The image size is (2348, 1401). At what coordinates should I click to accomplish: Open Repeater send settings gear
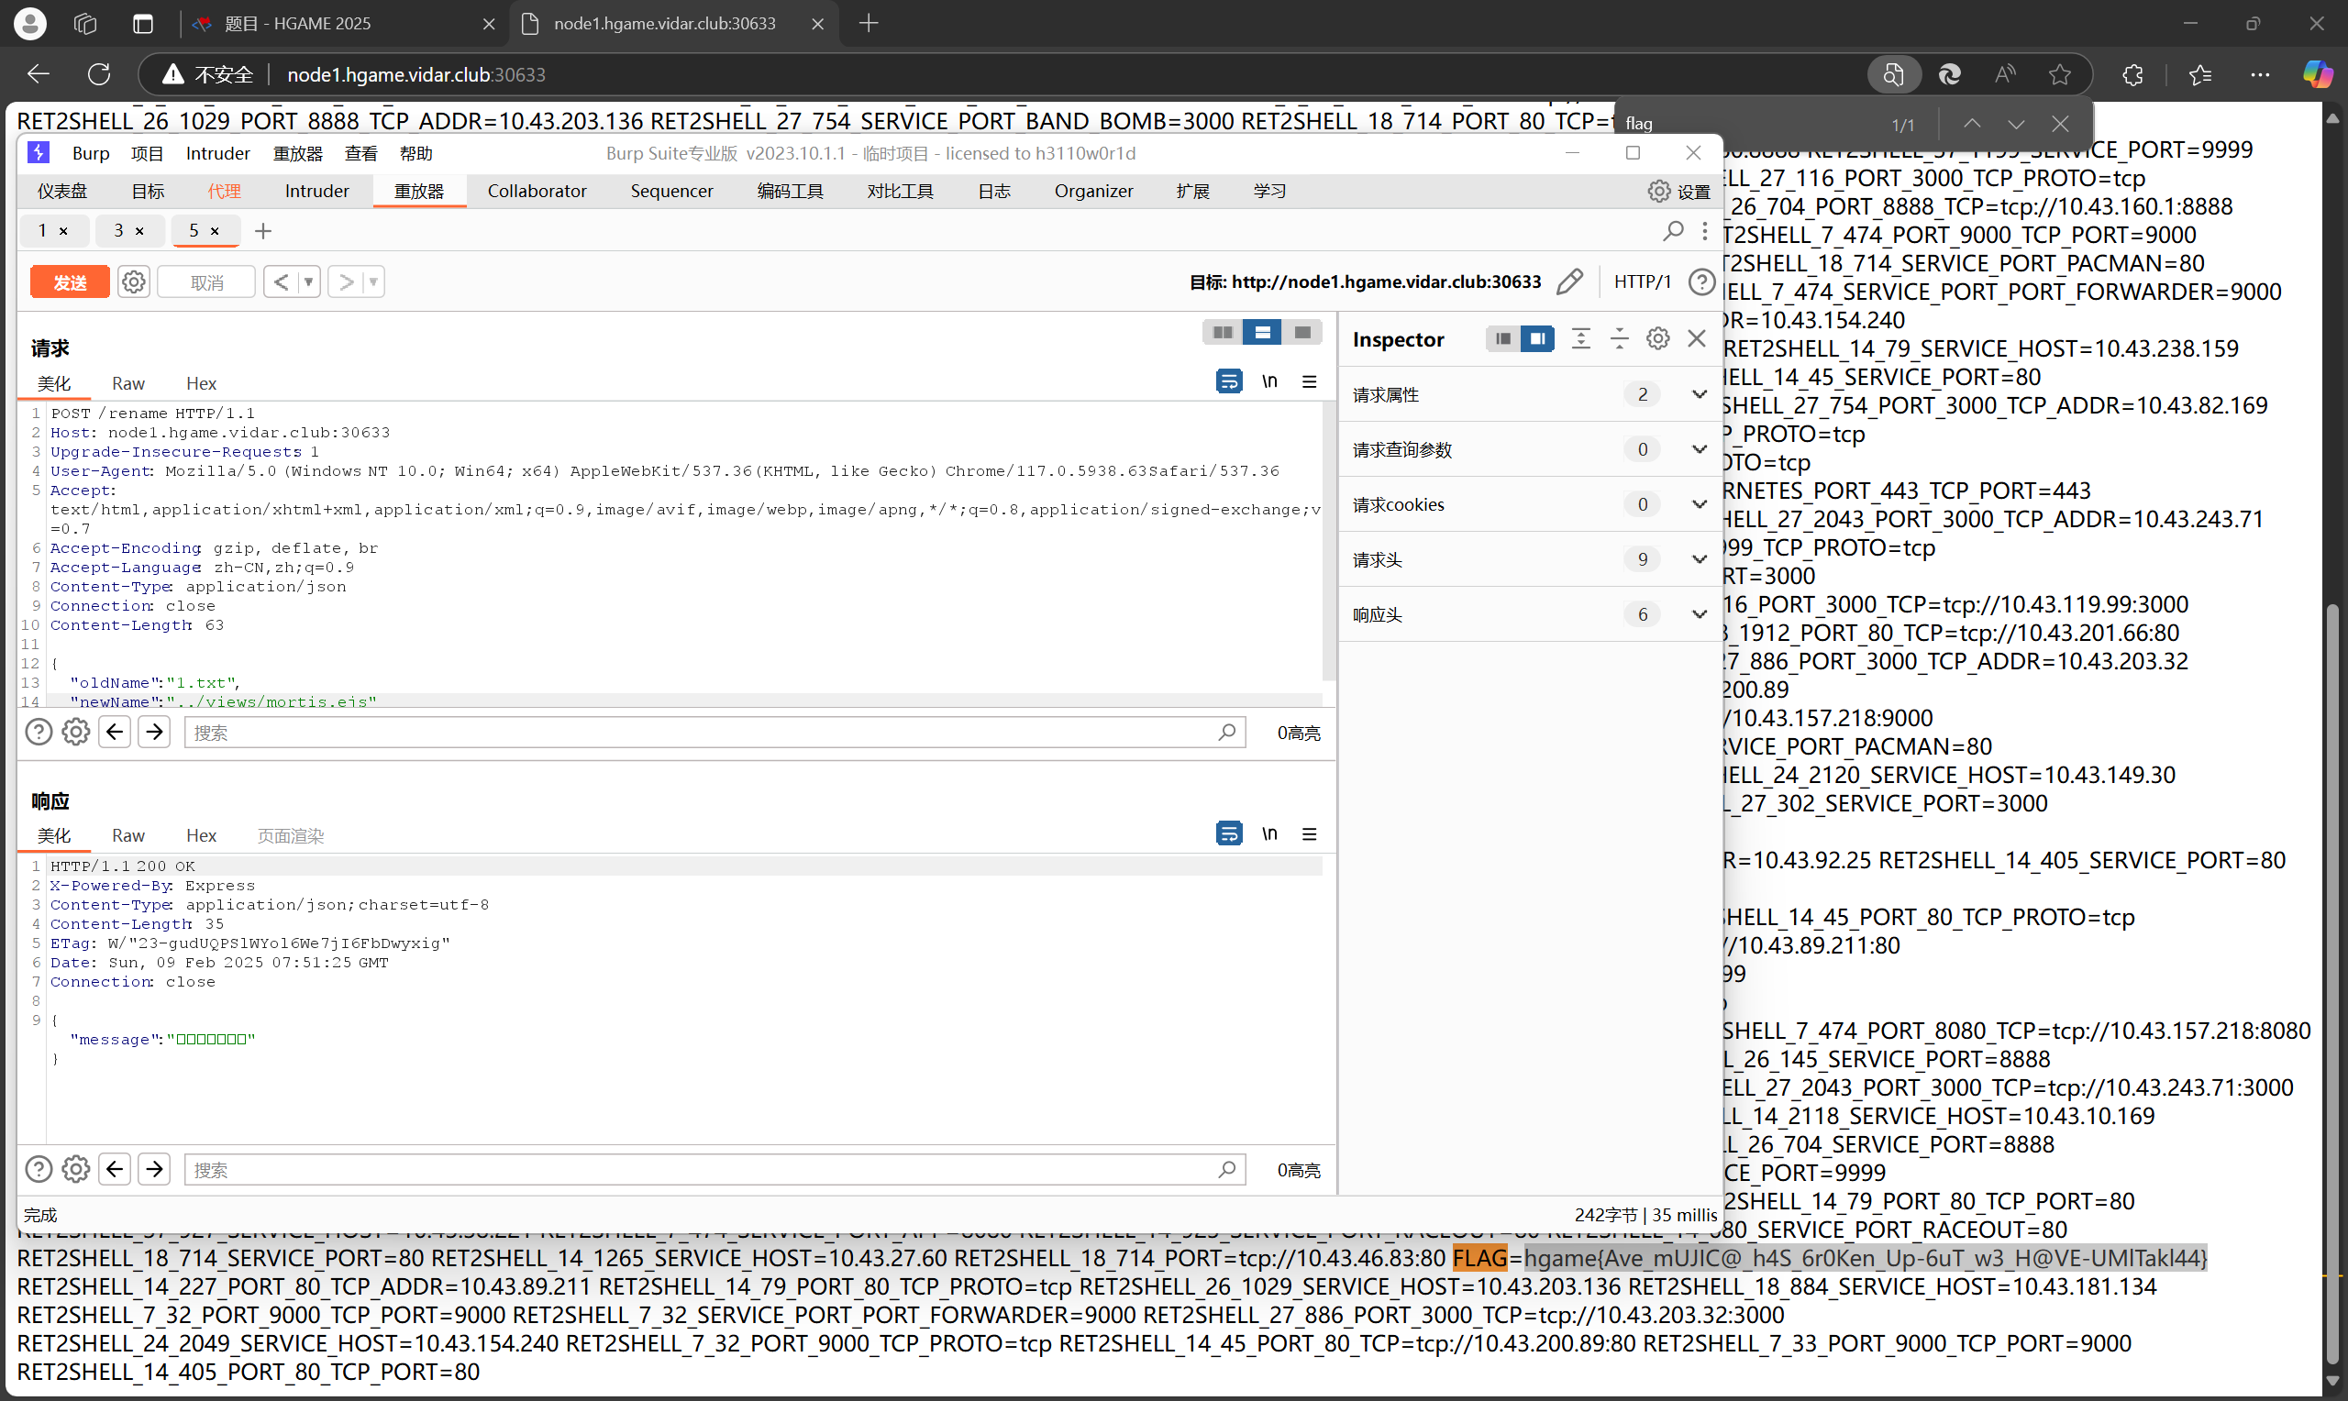[133, 281]
